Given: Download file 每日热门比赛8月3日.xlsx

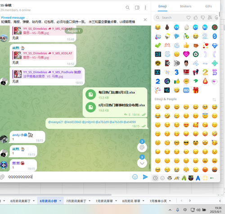Looking at the screenshot, I should coord(90,94).
